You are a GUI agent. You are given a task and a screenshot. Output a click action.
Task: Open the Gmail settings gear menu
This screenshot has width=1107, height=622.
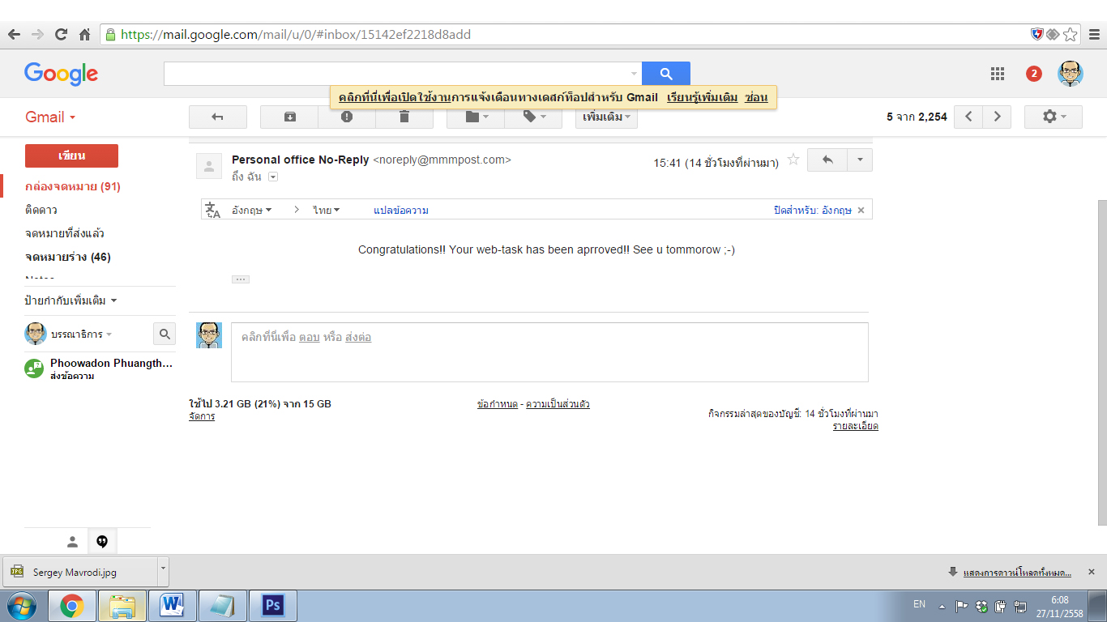1054,117
